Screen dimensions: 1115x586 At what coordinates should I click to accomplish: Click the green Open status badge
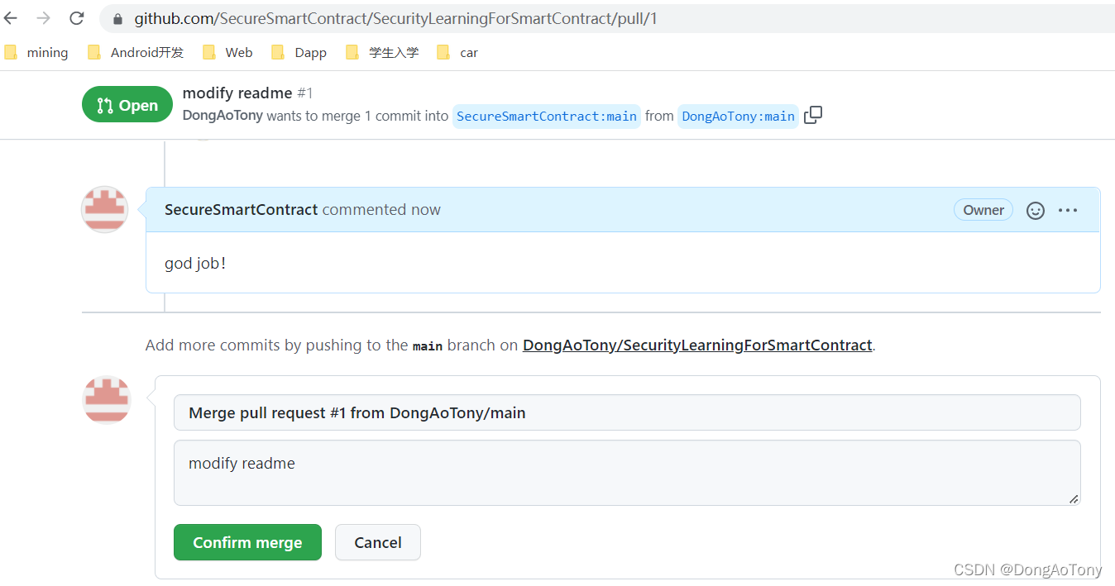(x=127, y=105)
